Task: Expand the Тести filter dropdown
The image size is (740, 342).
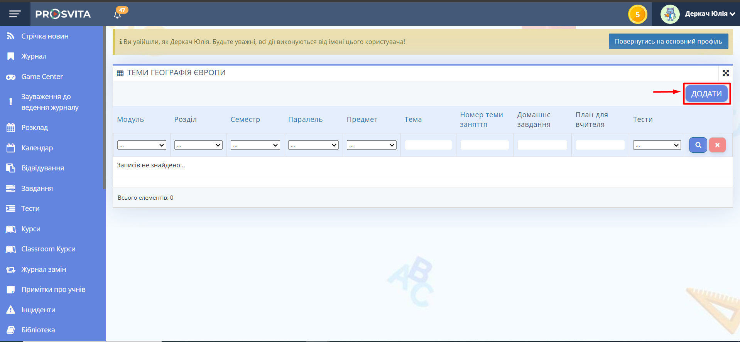Action: (657, 145)
